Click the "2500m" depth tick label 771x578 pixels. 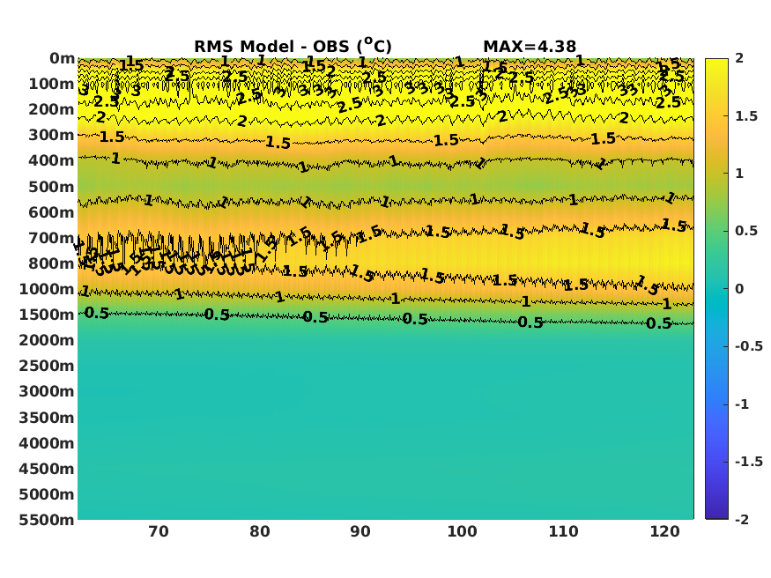coord(47,366)
